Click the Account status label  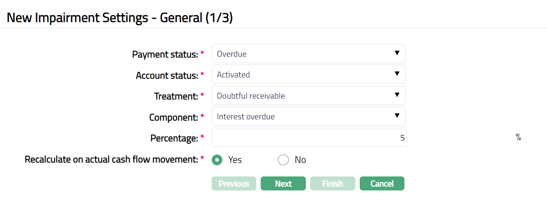[x=167, y=75]
